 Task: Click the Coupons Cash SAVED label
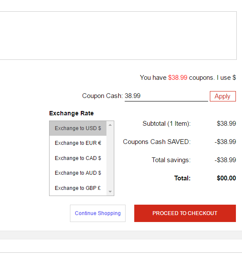click(x=157, y=142)
